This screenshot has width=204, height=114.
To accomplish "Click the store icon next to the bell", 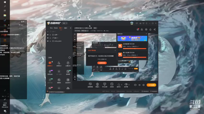I will tap(146, 29).
